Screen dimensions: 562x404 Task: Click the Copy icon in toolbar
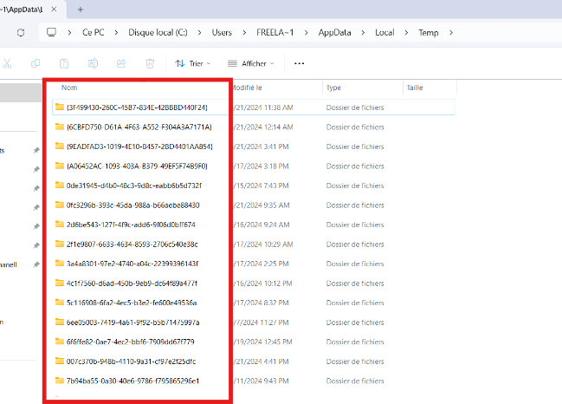click(x=36, y=63)
